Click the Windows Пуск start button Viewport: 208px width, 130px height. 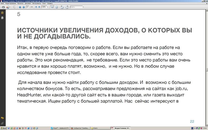tap(3, 128)
